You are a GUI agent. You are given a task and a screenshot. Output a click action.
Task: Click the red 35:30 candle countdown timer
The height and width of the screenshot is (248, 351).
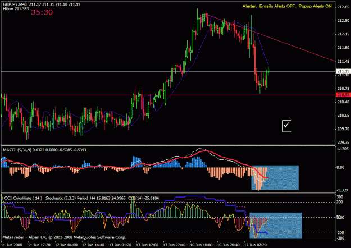[x=42, y=12]
